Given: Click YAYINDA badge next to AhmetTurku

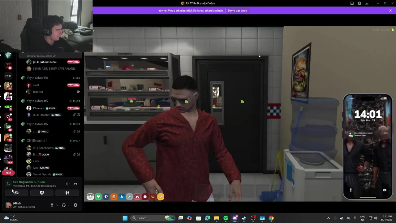Looking at the screenshot, I should click(74, 62).
